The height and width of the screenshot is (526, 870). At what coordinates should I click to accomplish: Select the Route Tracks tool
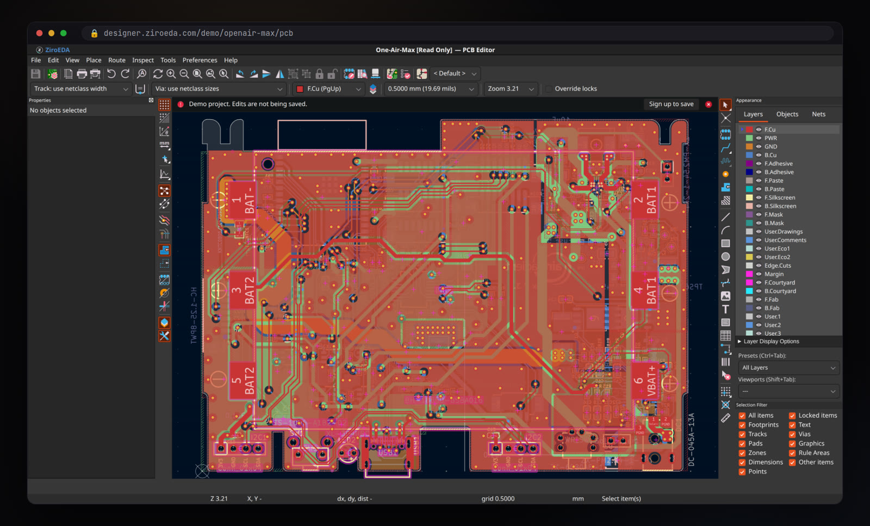pos(725,147)
